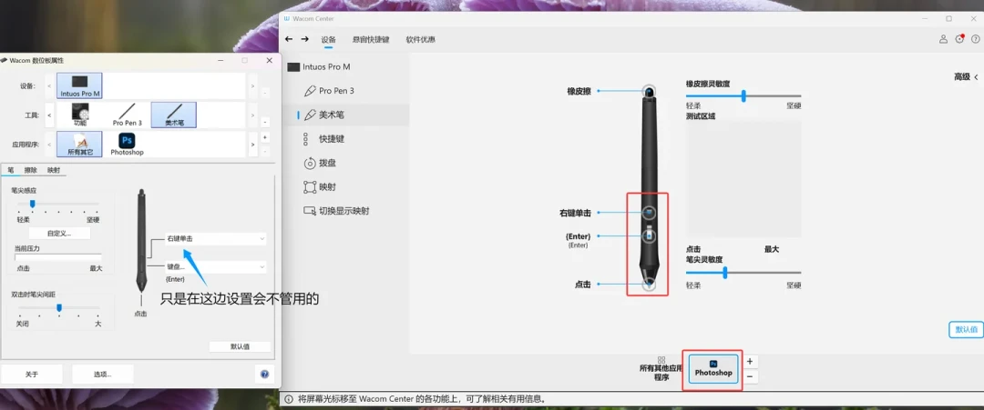Switch to 悬窗快捷键 tab
Image resolution: width=984 pixels, height=410 pixels.
(x=370, y=39)
